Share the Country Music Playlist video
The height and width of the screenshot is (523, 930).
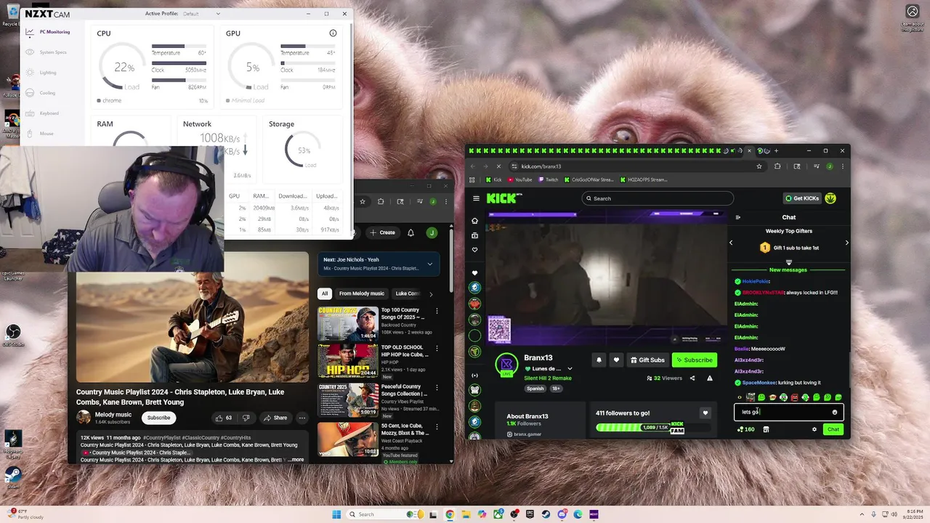[275, 418]
